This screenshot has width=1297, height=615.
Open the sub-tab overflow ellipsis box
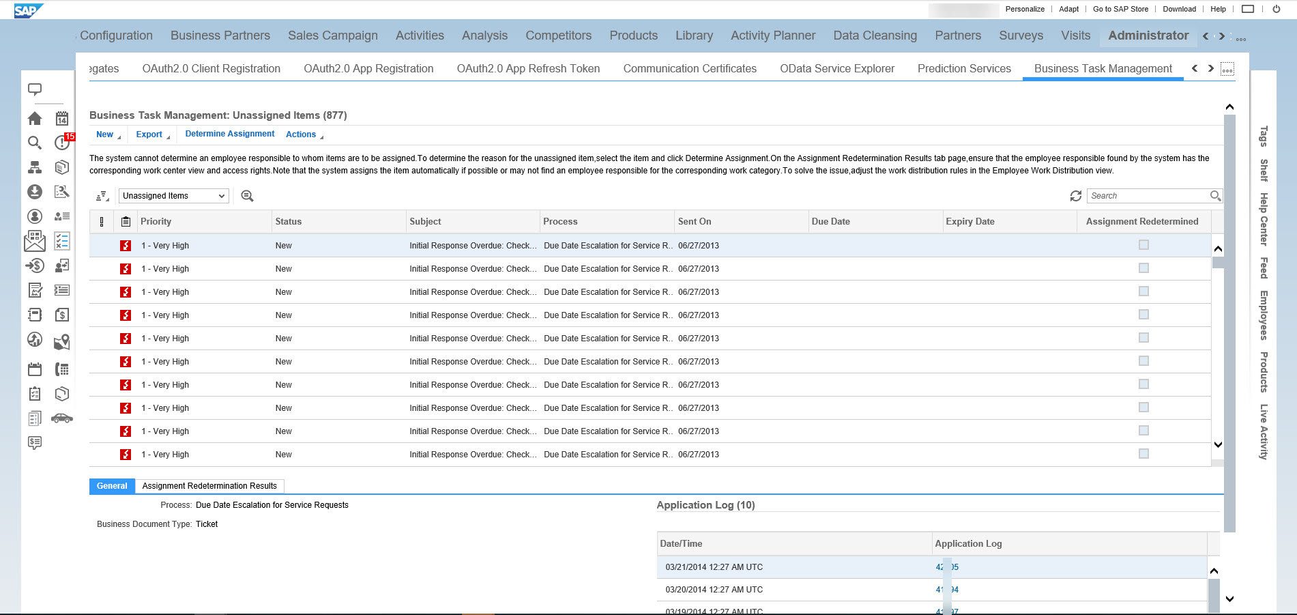click(1227, 69)
